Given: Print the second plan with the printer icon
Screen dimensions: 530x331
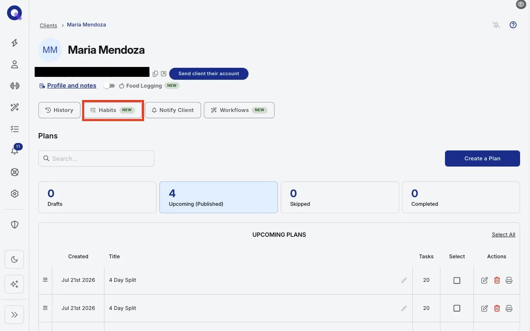Looking at the screenshot, I should tap(509, 308).
